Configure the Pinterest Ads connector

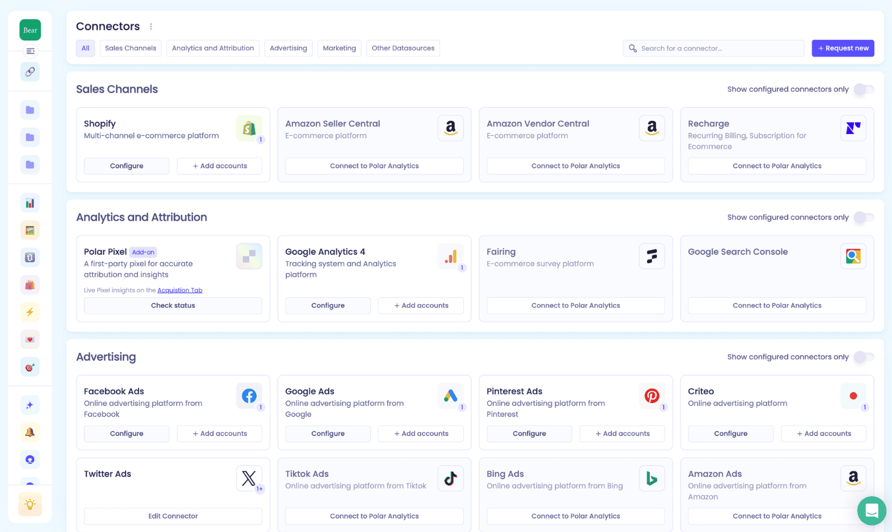coord(529,434)
